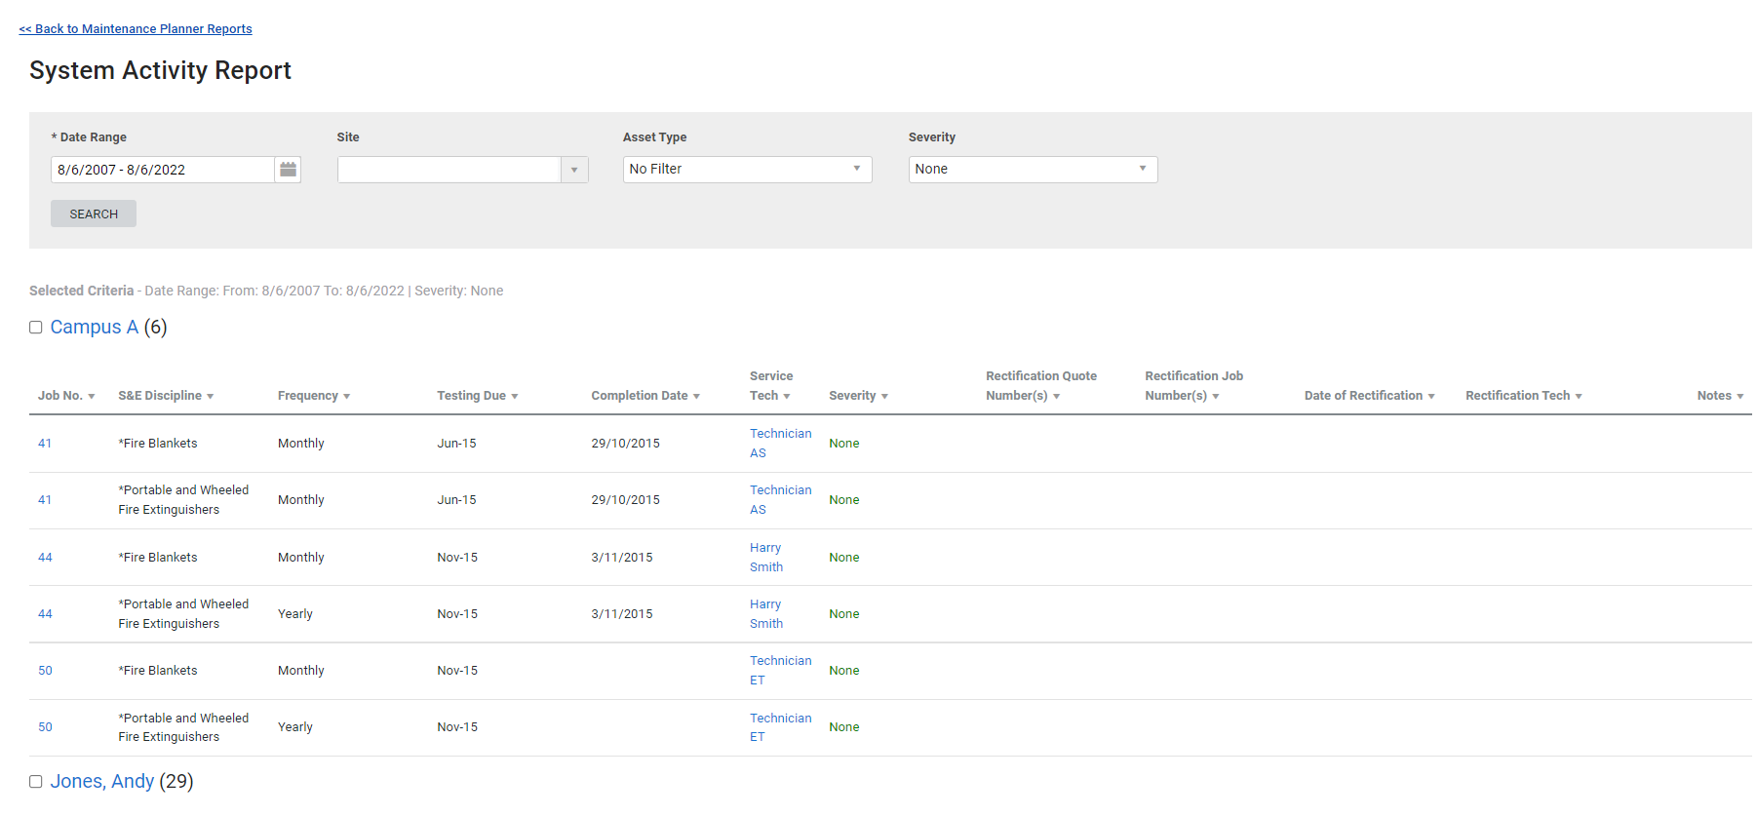Viewport: 1758px width, 817px height.
Task: Sort by Testing Due column header
Action: (471, 396)
